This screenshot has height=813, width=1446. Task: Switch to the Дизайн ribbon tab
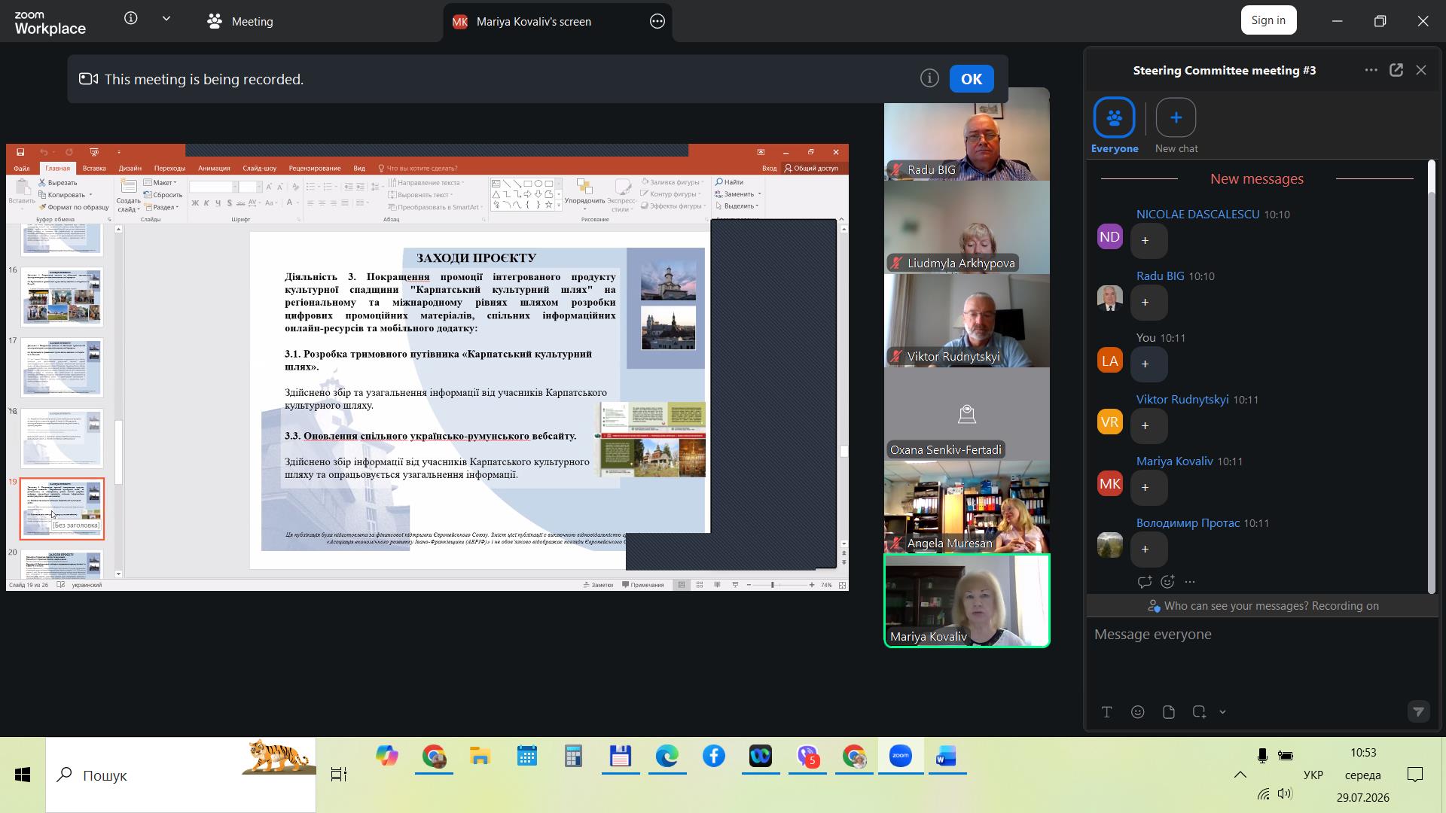(x=130, y=169)
